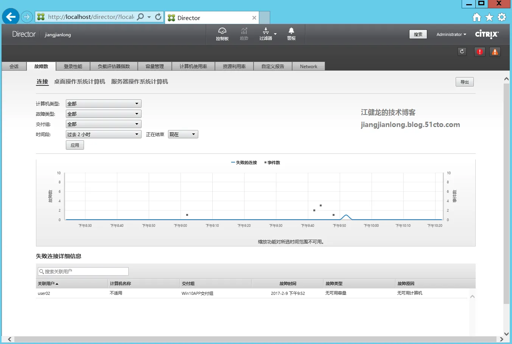The height and width of the screenshot is (344, 512).
Task: Select the 服务器操作系统计算机 sub-tab
Action: 140,82
